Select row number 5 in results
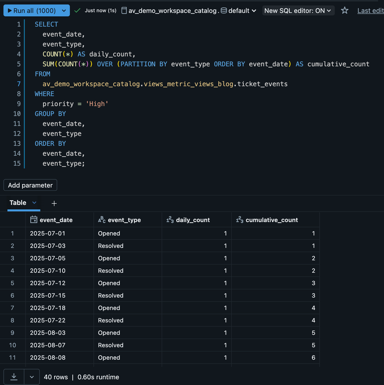Image resolution: width=384 pixels, height=385 pixels. [12, 283]
